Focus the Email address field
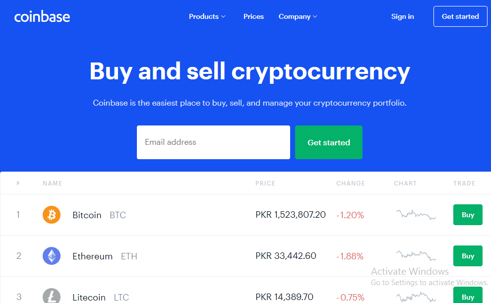491x303 pixels. point(213,142)
